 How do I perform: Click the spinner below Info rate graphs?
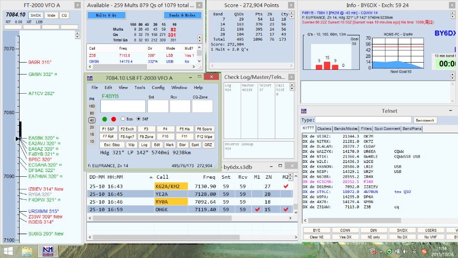pos(452,76)
